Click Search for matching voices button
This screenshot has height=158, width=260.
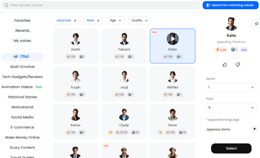point(230,5)
